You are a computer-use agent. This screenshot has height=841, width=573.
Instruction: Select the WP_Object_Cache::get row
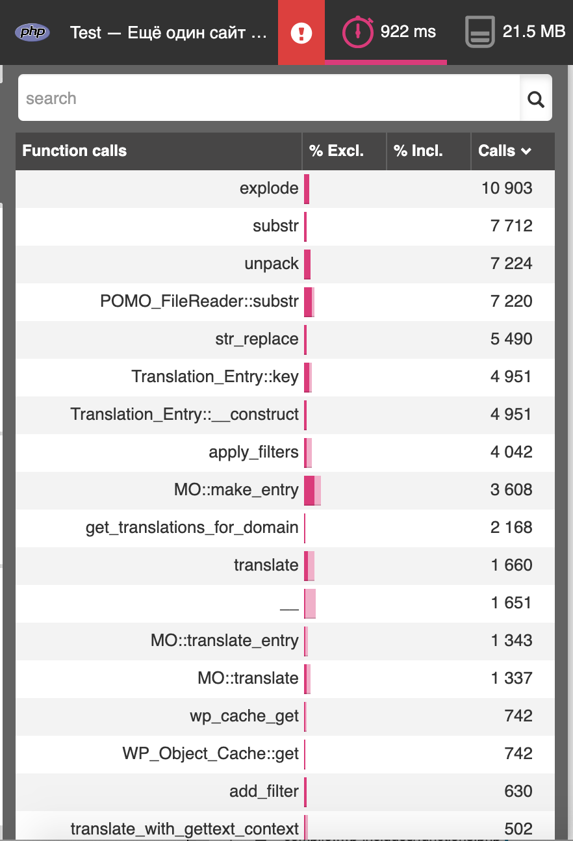(x=210, y=754)
